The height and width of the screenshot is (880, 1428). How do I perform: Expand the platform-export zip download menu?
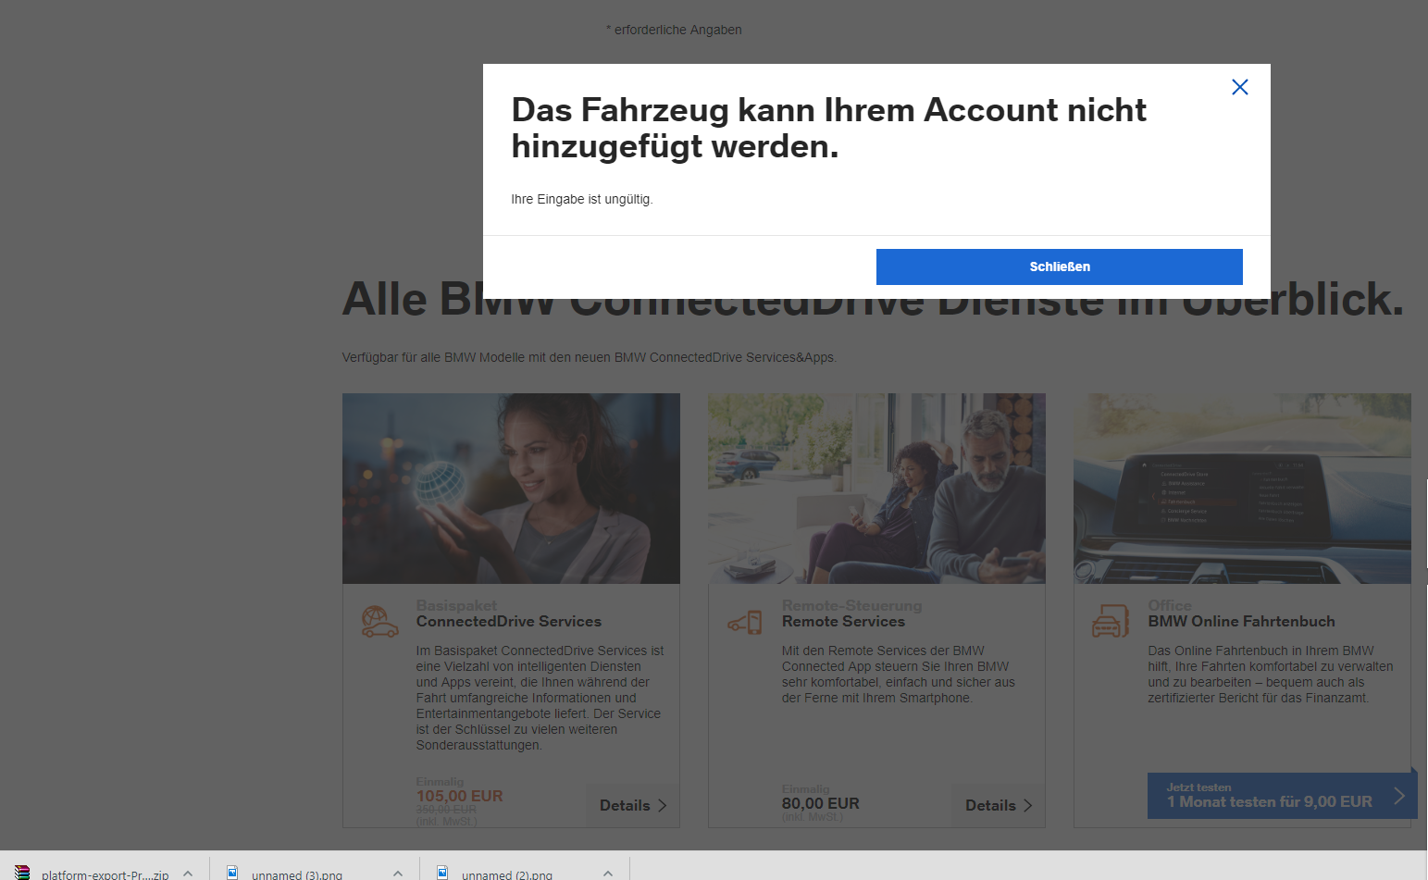pyautogui.click(x=188, y=873)
